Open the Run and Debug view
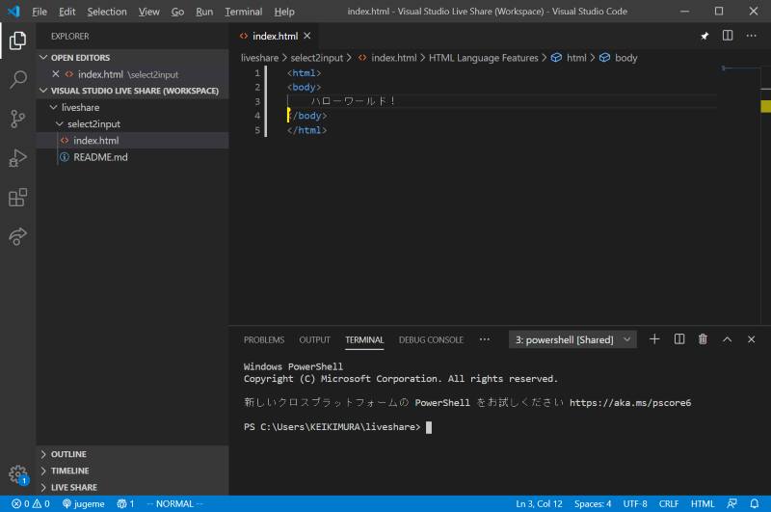Screen dimensions: 771x512 pos(17,158)
